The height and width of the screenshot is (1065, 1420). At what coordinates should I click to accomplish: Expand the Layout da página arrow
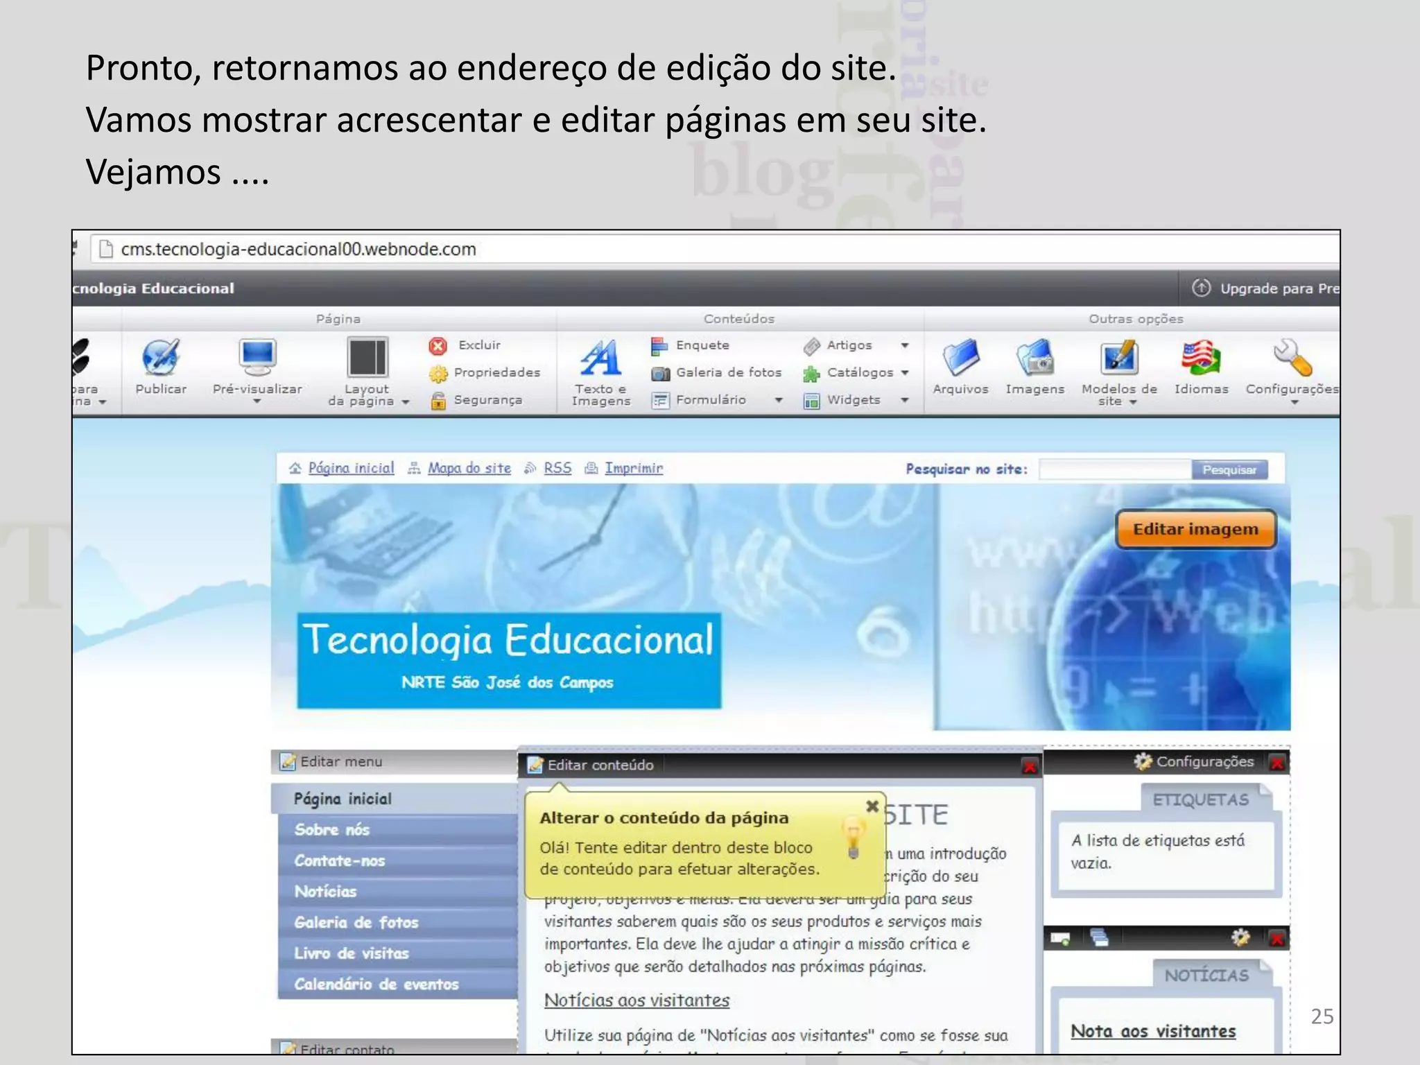coord(406,401)
